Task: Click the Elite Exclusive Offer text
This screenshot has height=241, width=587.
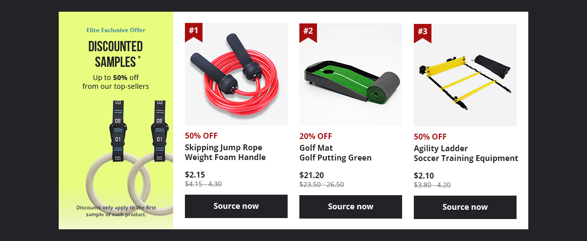Action: pos(116,30)
